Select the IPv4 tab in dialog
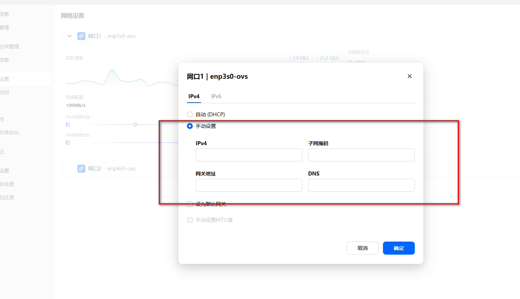 (194, 96)
